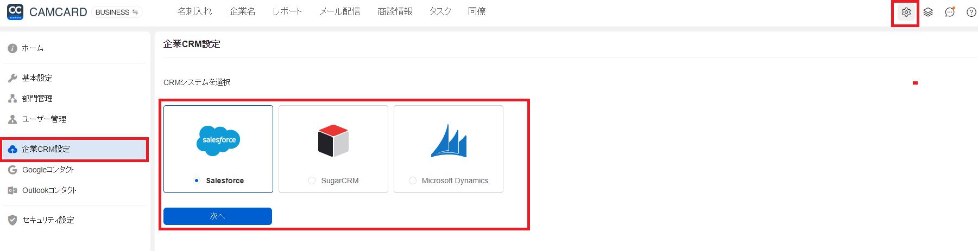
Task: Open Googleコンタクト in sidebar
Action: click(x=48, y=170)
